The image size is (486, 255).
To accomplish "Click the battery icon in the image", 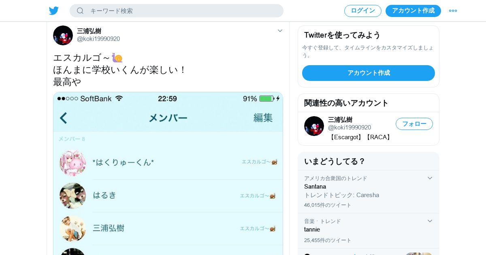I will coord(266,99).
